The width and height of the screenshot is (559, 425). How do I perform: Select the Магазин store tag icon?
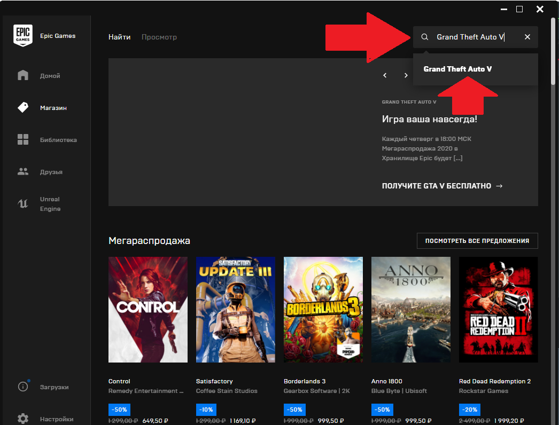click(23, 107)
